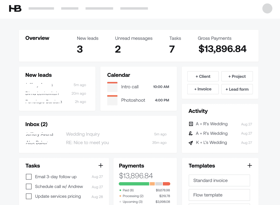Check the Update services pricing task
280x205 pixels.
click(29, 196)
